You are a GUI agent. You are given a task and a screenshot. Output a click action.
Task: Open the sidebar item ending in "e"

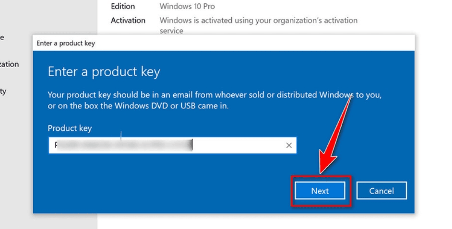click(x=2, y=37)
